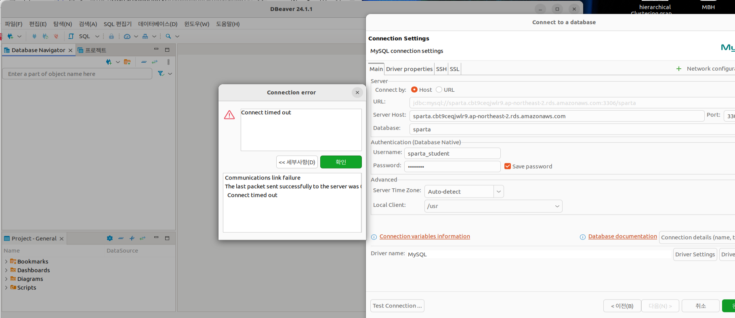Click new connection icon in Database Navigator panel
This screenshot has height=318, width=735.
pos(109,62)
